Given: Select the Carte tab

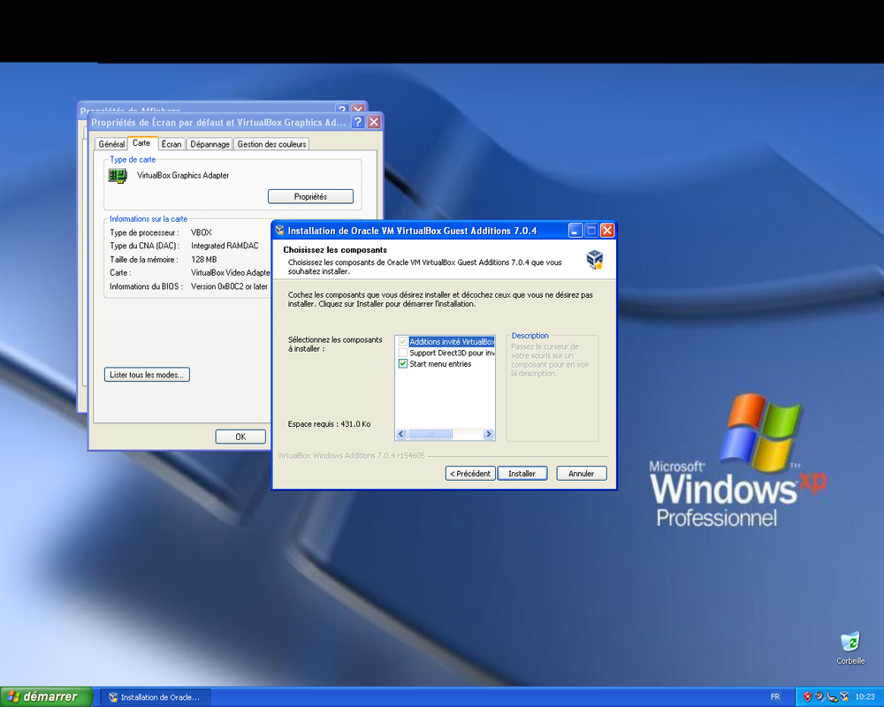Looking at the screenshot, I should coord(141,143).
